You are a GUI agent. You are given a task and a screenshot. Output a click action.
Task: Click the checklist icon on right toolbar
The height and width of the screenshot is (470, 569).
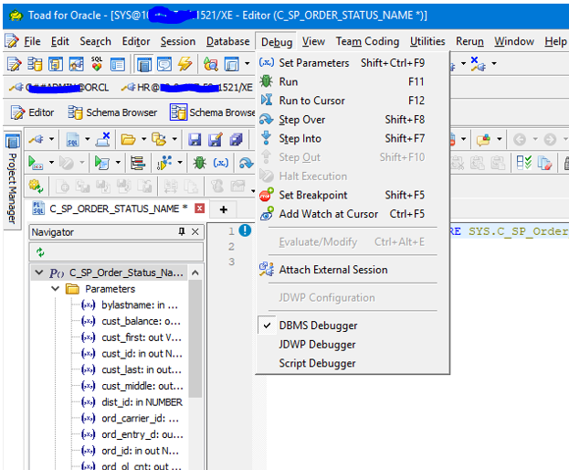coord(523,163)
